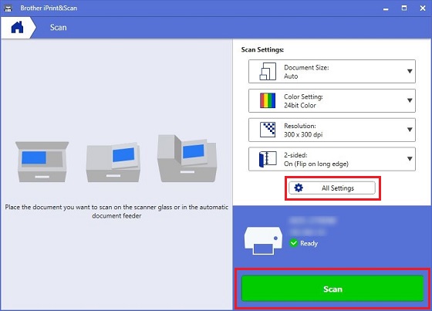Open All Settings
The height and width of the screenshot is (311, 432).
[x=332, y=188]
